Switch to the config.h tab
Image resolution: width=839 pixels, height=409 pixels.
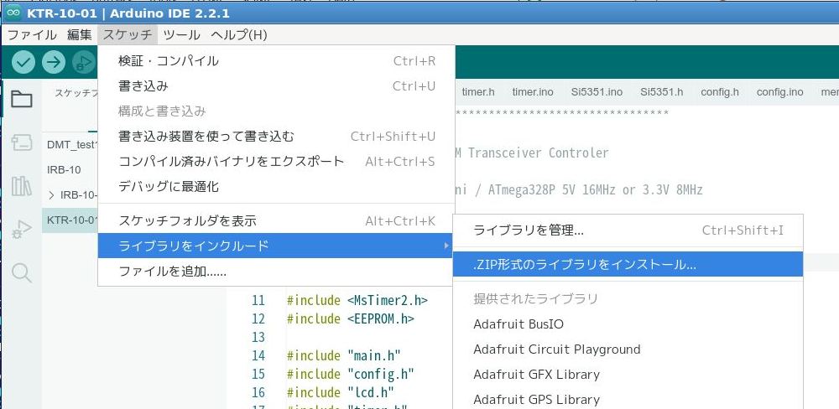[720, 92]
